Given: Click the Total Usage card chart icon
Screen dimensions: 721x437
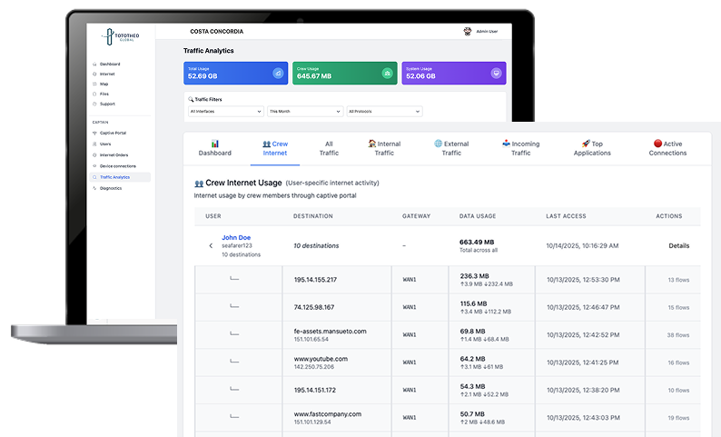Looking at the screenshot, I should (278, 74).
